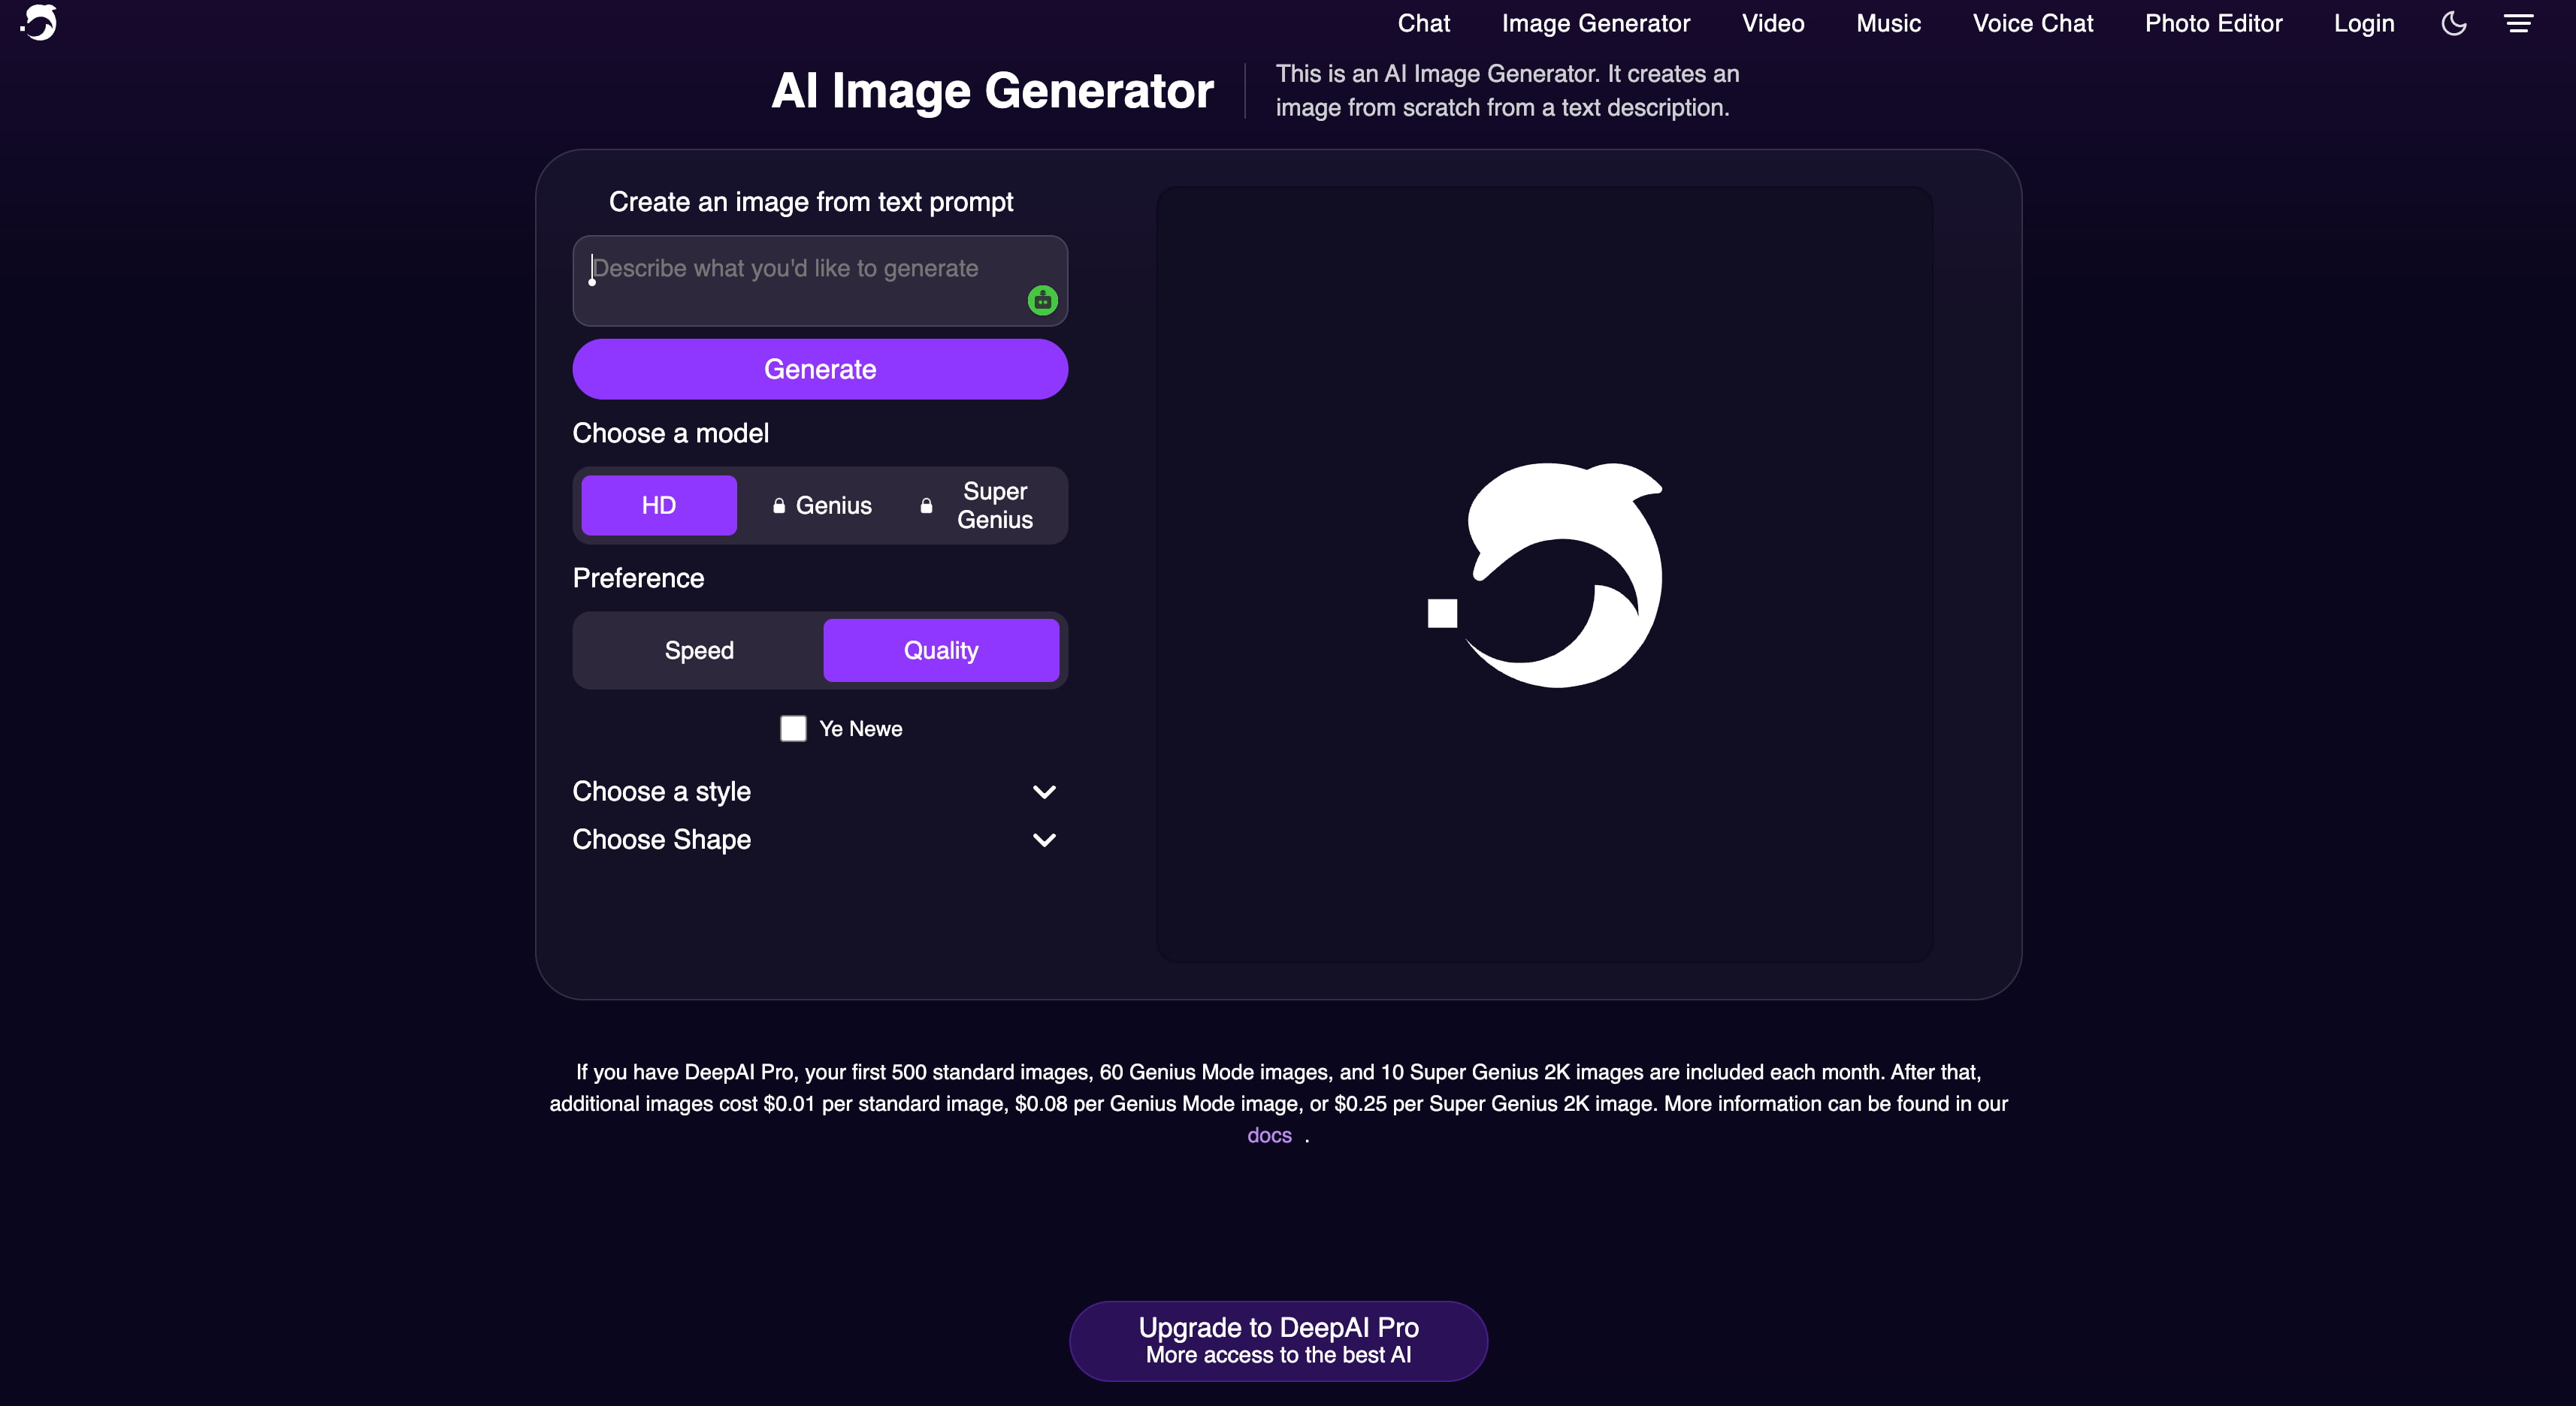Click the dolphin placeholder in the image preview
Viewport: 2576px width, 1406px height.
pyautogui.click(x=1545, y=575)
